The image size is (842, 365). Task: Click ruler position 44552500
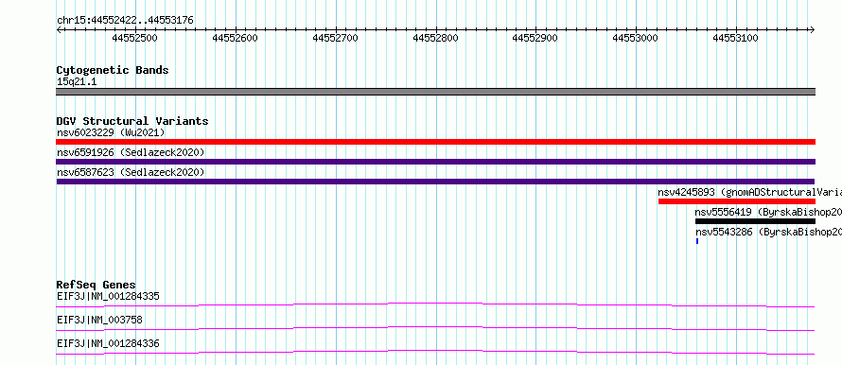pyautogui.click(x=134, y=38)
